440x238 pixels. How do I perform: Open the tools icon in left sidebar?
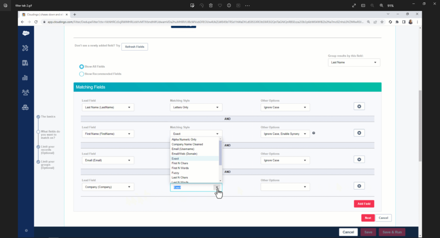(x=25, y=48)
